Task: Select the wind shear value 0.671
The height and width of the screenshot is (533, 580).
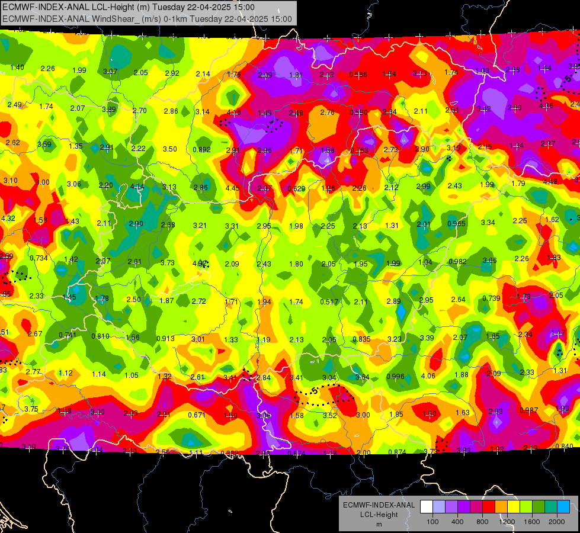Action: point(197,415)
